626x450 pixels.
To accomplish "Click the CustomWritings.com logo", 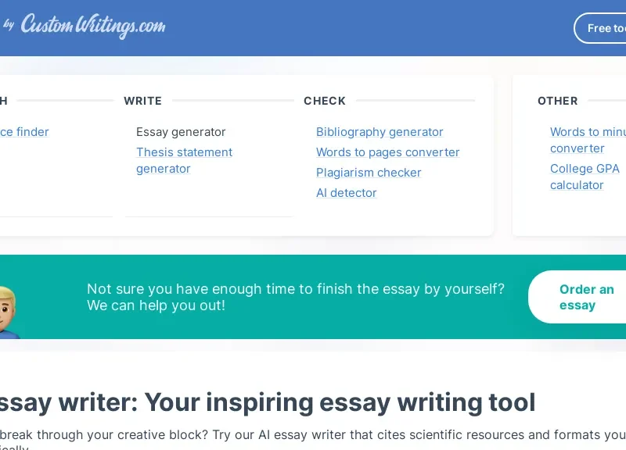I will [x=92, y=26].
